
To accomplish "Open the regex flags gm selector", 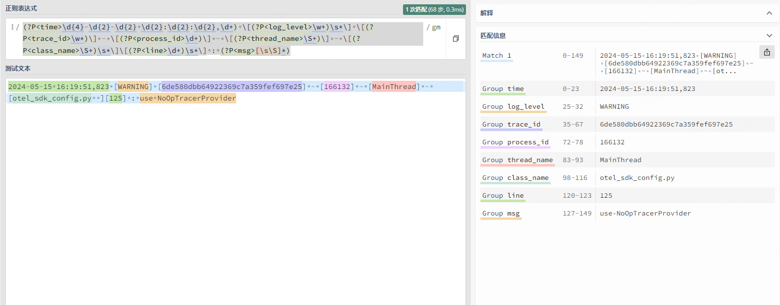I will [436, 27].
